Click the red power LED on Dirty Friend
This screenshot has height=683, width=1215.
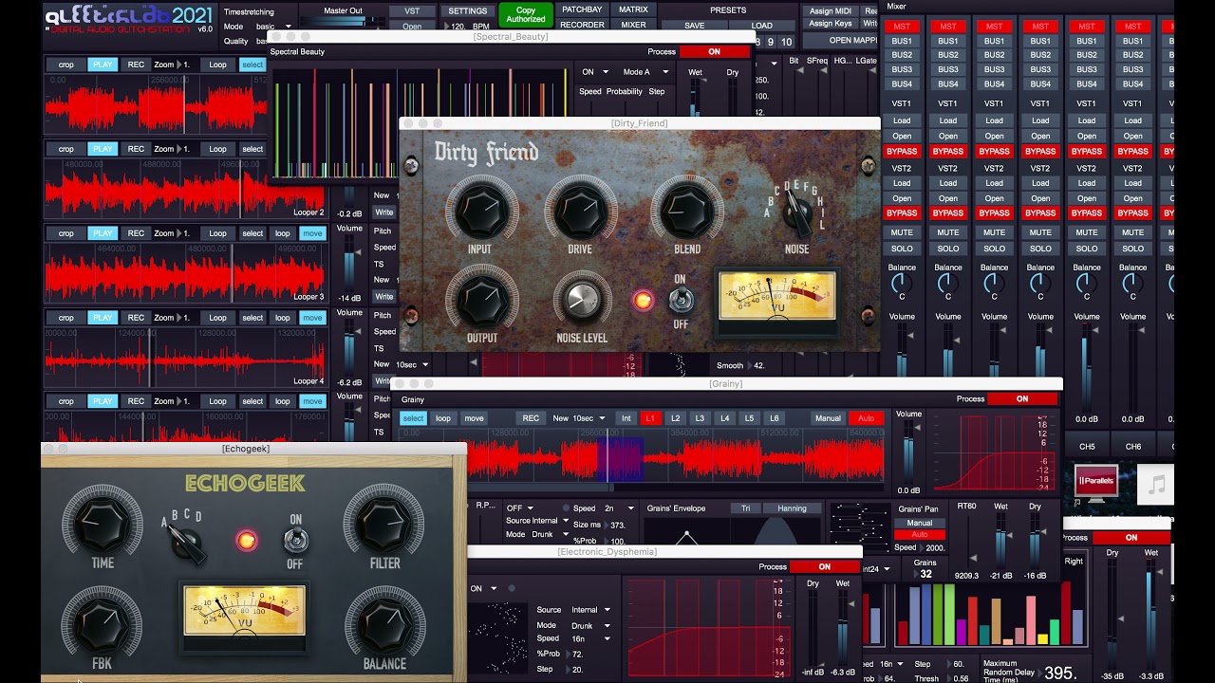(643, 301)
